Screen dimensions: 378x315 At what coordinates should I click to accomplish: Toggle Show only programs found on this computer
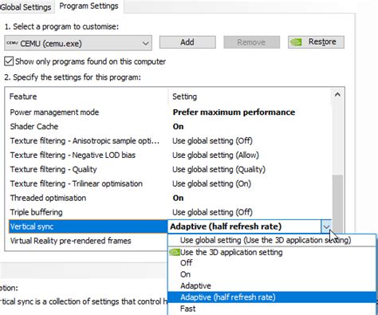[x=9, y=61]
